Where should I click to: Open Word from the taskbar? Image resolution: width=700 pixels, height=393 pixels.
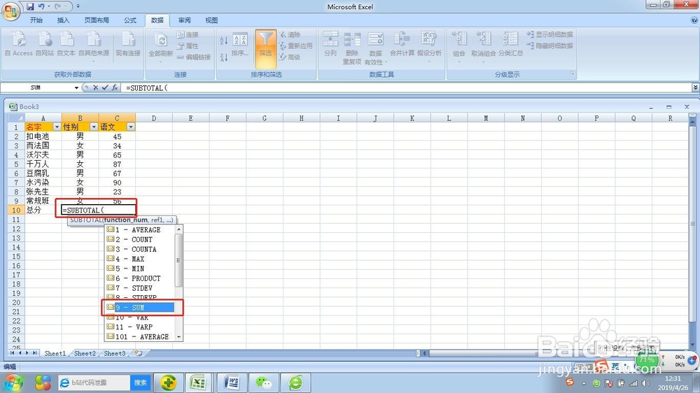pyautogui.click(x=232, y=383)
